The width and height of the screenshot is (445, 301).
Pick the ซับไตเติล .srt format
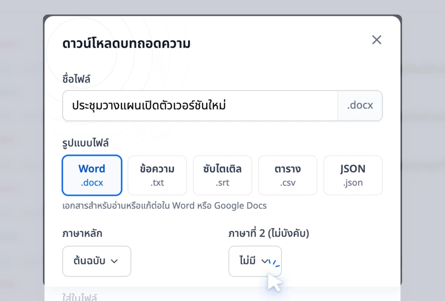tap(222, 175)
